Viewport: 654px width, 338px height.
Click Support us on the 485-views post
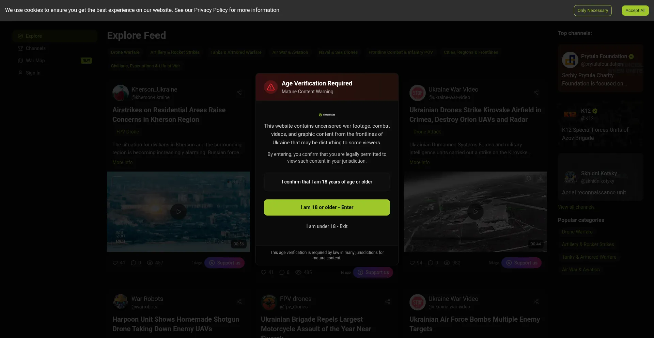coord(373,272)
